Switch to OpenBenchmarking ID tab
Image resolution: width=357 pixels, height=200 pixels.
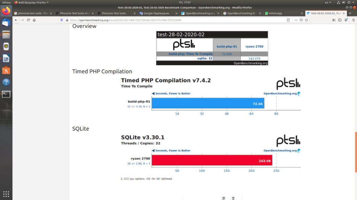pos(242,13)
